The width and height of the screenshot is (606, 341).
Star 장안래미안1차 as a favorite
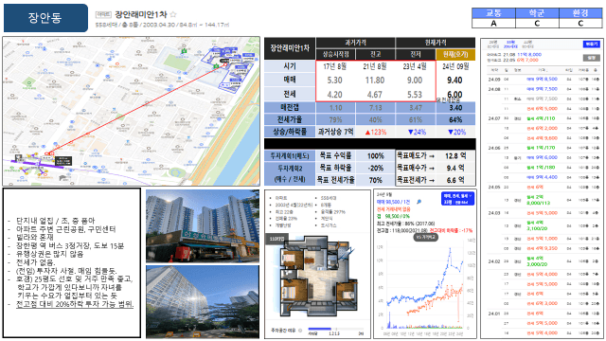(x=173, y=15)
